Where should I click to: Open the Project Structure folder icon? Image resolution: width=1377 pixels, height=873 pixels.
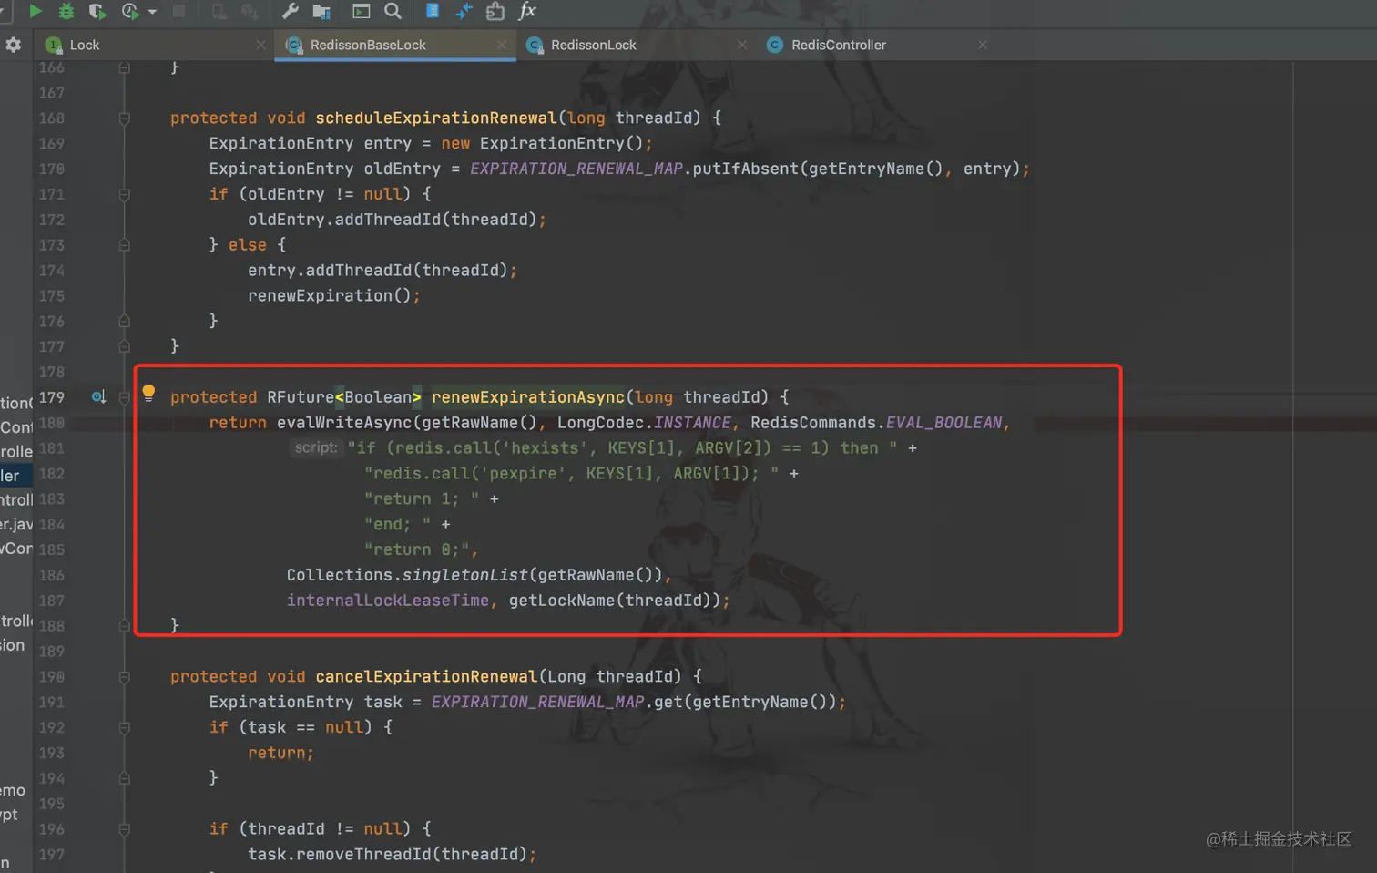pos(321,11)
